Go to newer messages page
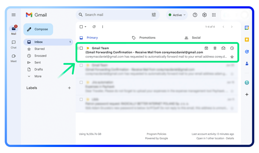This screenshot has height=153, width=259. coord(223,27)
